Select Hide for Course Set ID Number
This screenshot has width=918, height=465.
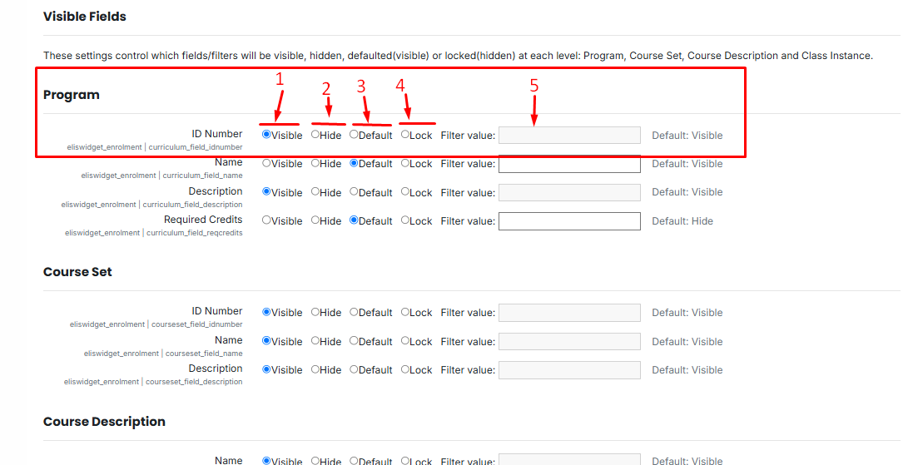(315, 312)
